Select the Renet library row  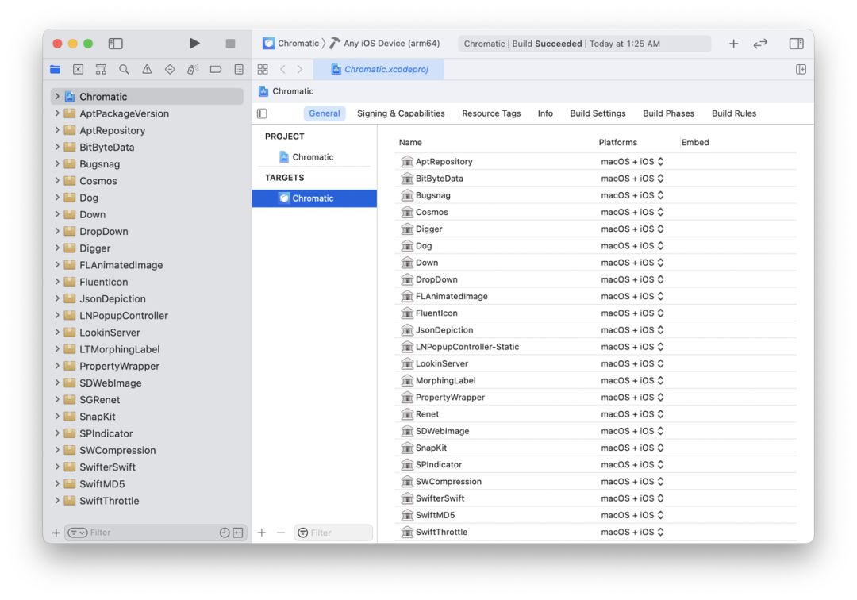click(x=595, y=414)
